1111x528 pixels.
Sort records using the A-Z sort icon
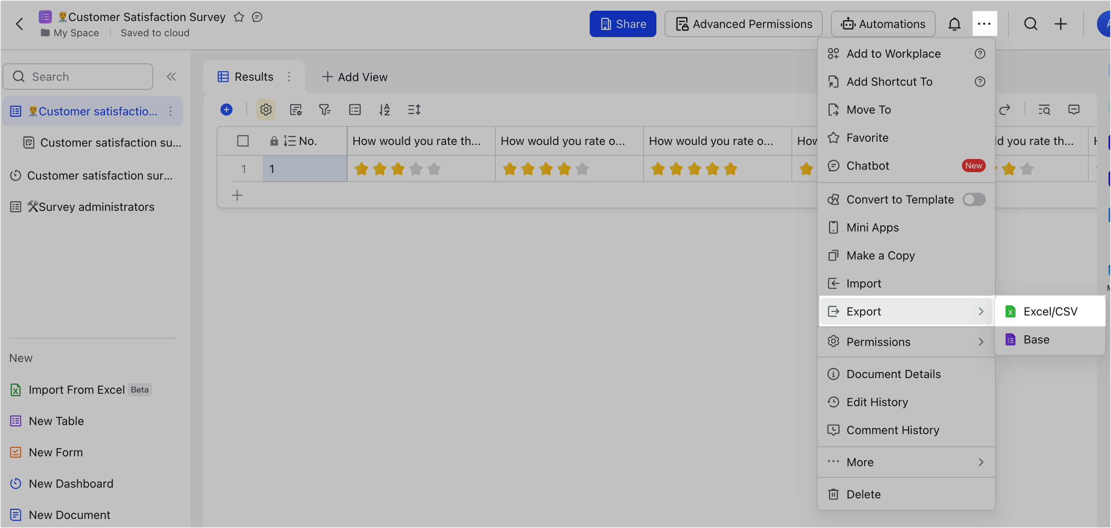[x=384, y=110]
